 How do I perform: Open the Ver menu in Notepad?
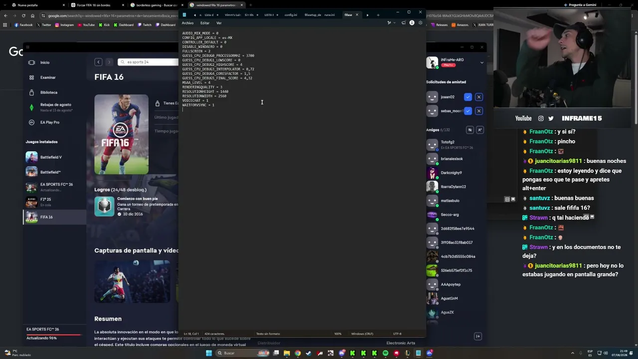[219, 23]
